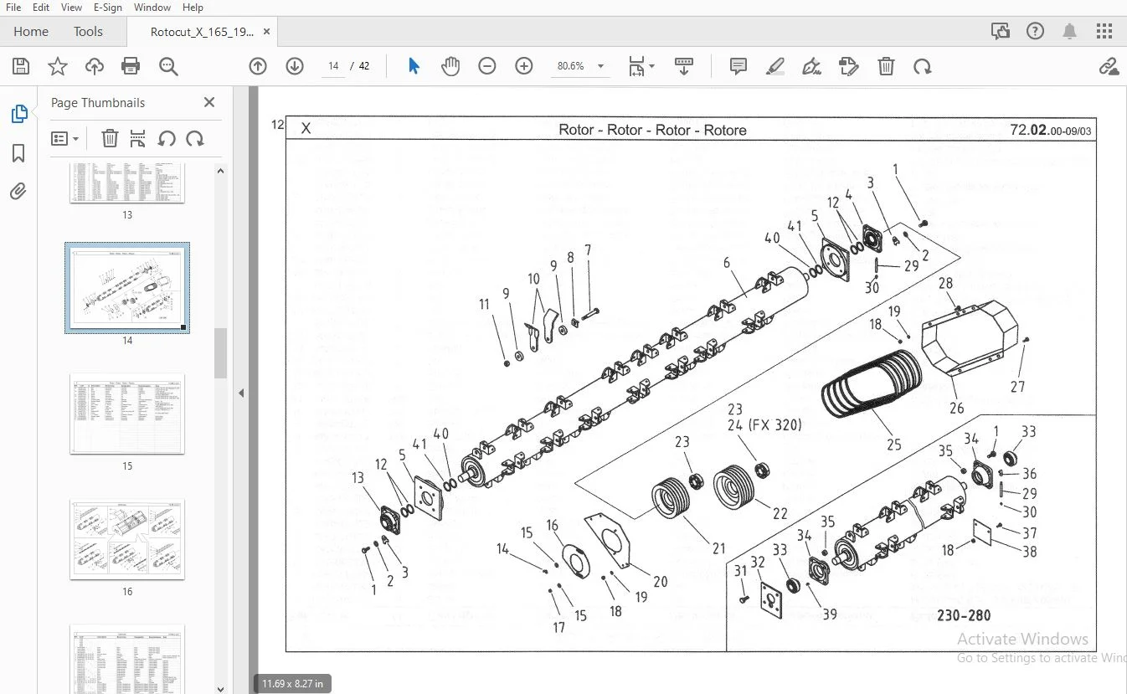Click the 'Rotor - Rotor - Rotor - Rotore' heading
The image size is (1127, 694).
point(652,130)
